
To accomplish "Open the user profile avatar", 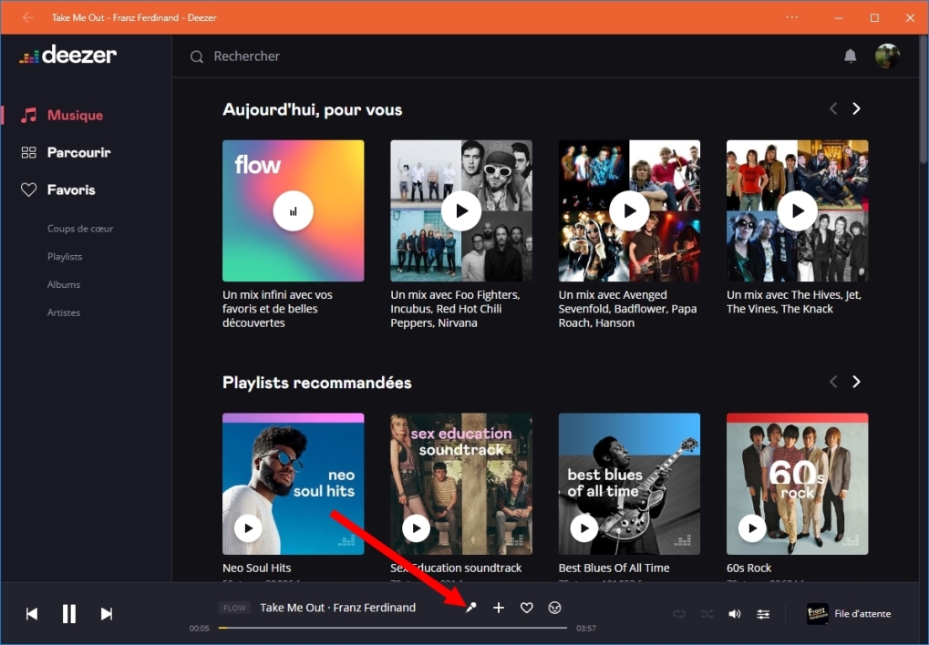I will (888, 56).
